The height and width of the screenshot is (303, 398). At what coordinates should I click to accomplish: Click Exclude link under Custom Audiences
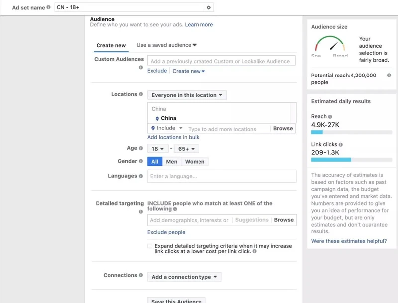(157, 71)
